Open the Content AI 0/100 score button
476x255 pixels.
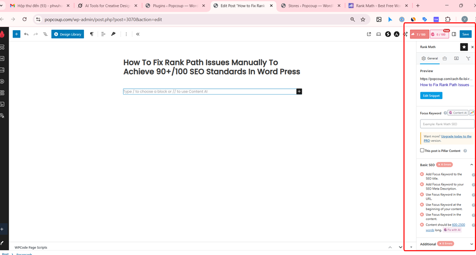point(439,34)
